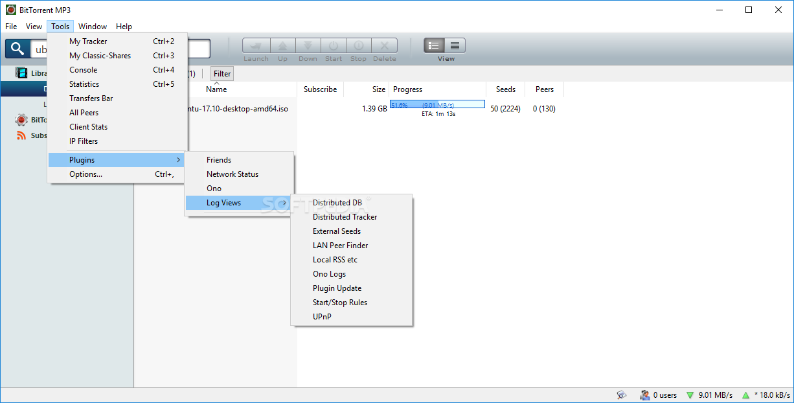Open the Console menu entry

tap(118, 70)
